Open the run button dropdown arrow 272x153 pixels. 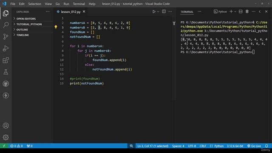158,11
